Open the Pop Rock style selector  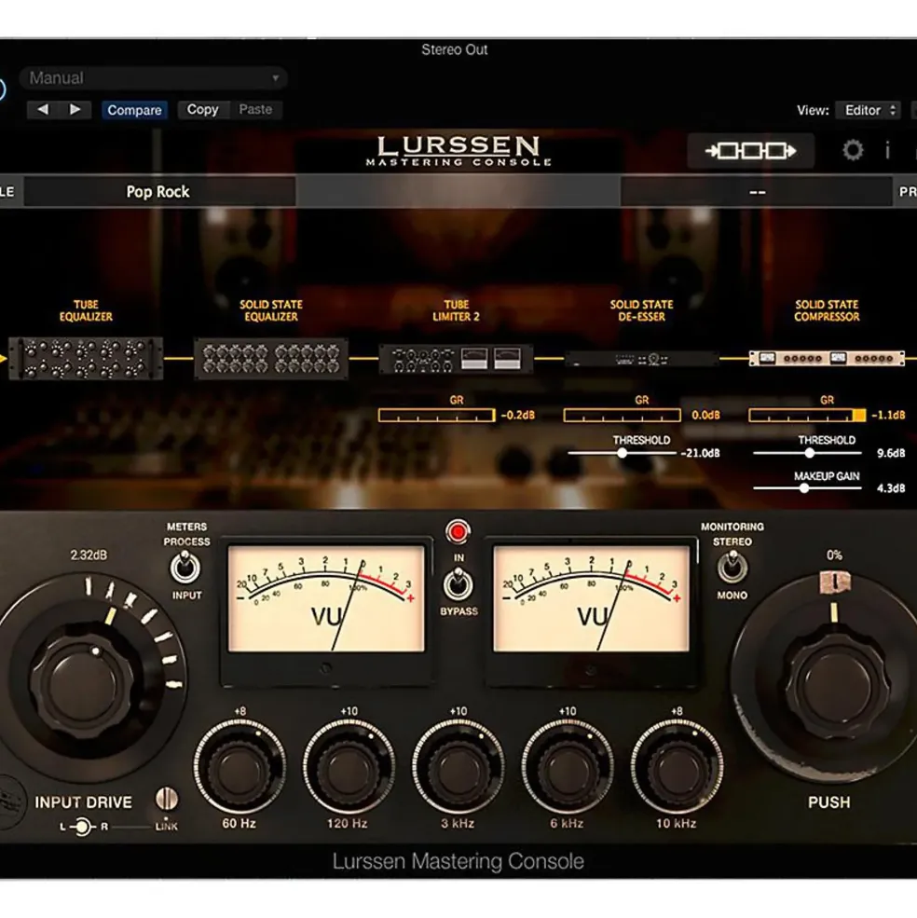pyautogui.click(x=158, y=191)
